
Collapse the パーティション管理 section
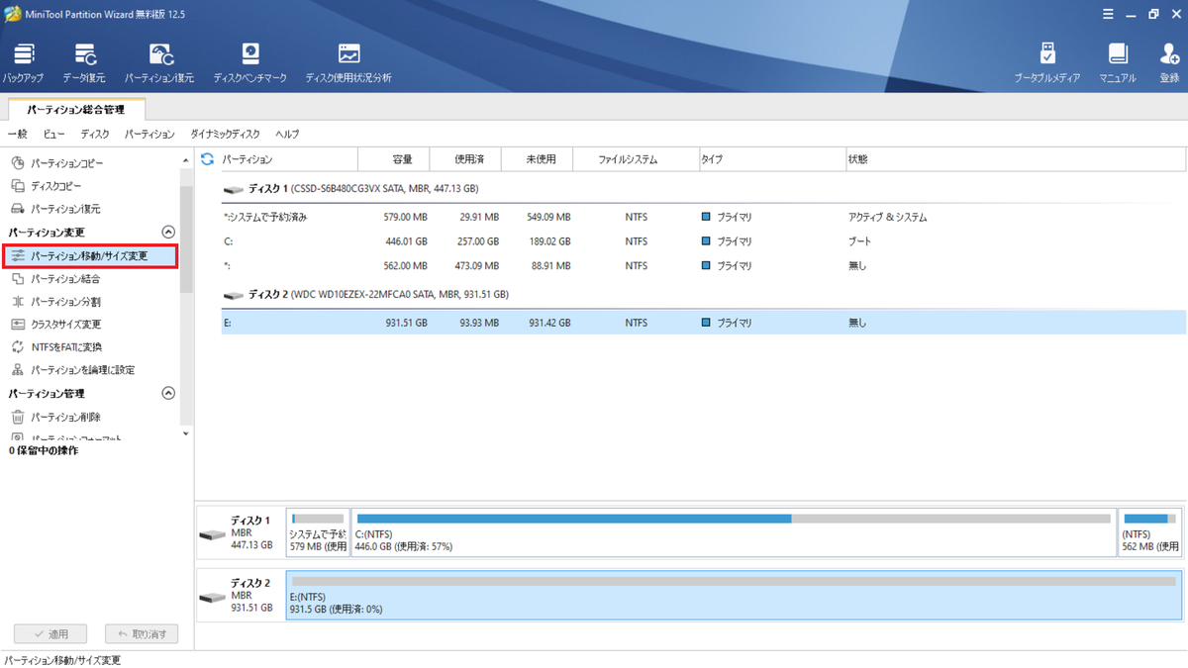pos(168,393)
